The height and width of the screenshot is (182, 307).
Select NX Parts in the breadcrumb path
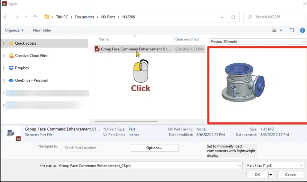(x=108, y=17)
